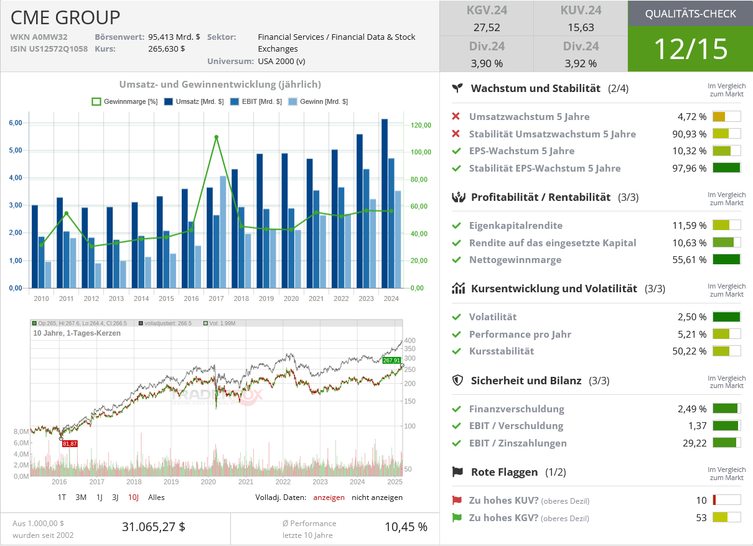
Task: Click the comparison bar for Kursstabilität
Action: point(727,351)
